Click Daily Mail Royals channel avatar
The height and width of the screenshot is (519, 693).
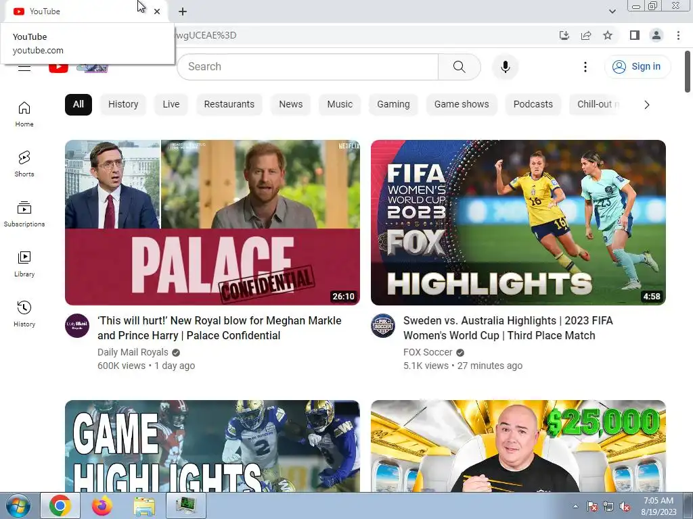77,326
